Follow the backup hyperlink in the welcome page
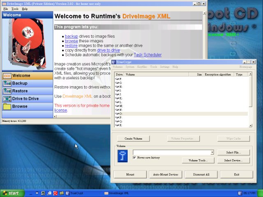 point(72,37)
